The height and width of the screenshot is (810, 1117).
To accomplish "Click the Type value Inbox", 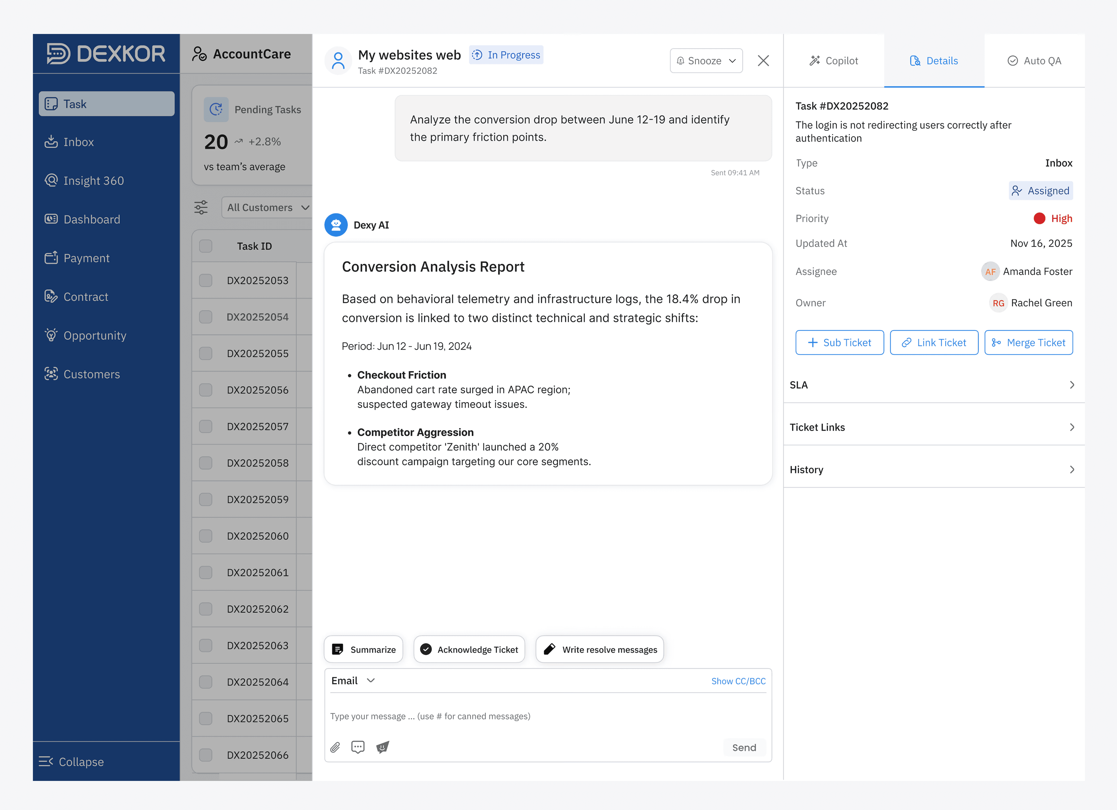I will (1059, 163).
